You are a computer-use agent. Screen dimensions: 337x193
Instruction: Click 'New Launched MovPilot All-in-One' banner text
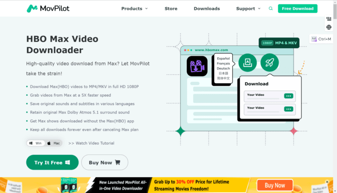[123, 185]
